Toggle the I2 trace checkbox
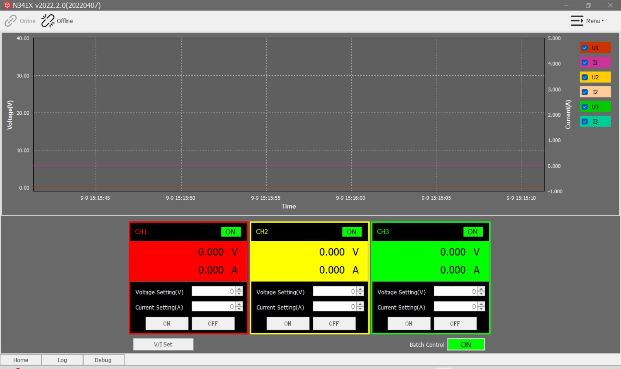Viewport: 621px width, 369px height. [585, 92]
